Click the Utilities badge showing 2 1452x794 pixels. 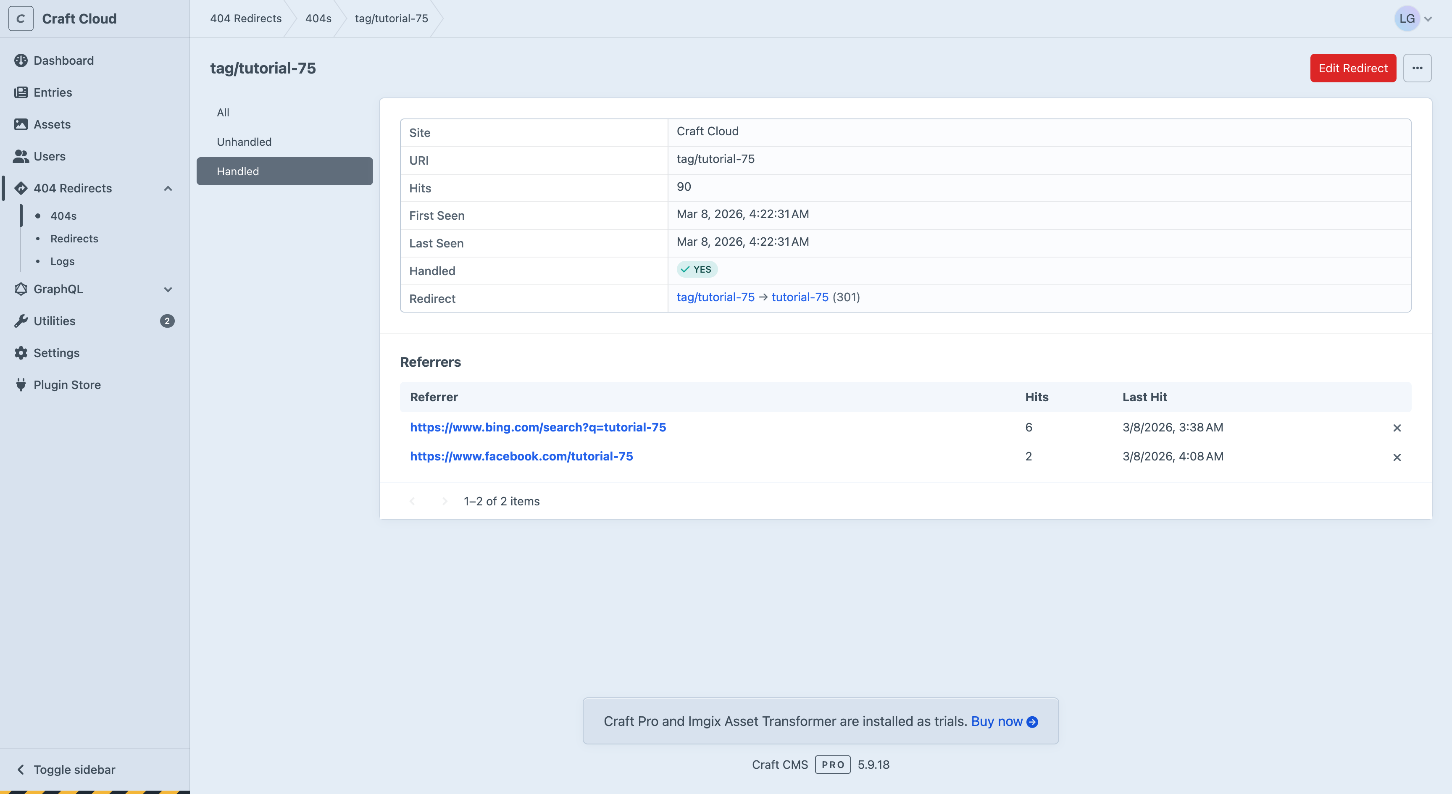[167, 321]
